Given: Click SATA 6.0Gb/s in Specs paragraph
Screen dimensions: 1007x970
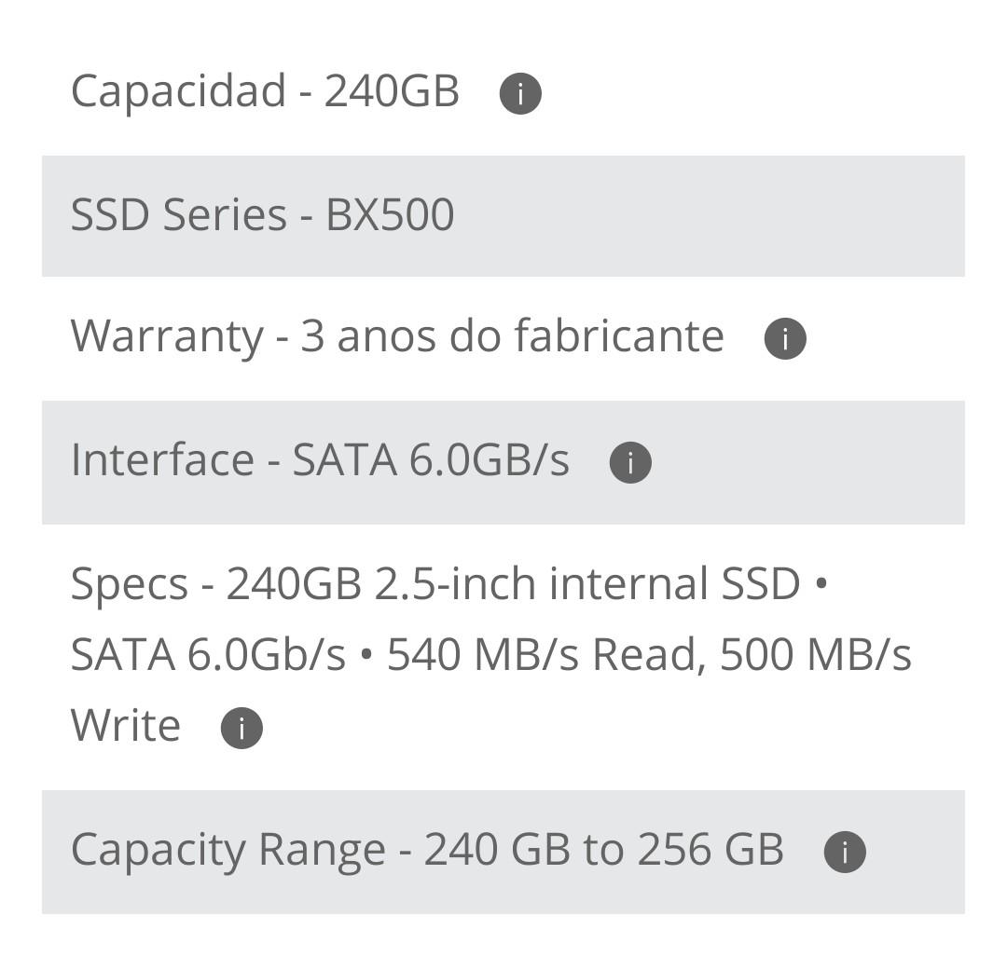Looking at the screenshot, I should coord(208,655).
